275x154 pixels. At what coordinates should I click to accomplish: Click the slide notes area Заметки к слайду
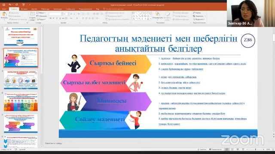click(54, 143)
